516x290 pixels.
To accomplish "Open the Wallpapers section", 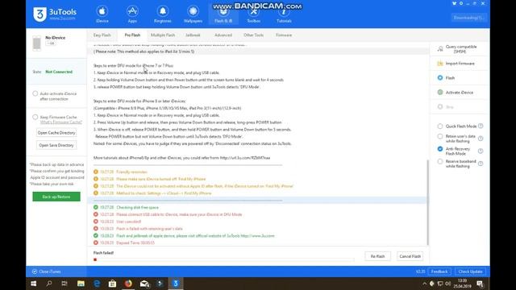I will [193, 14].
